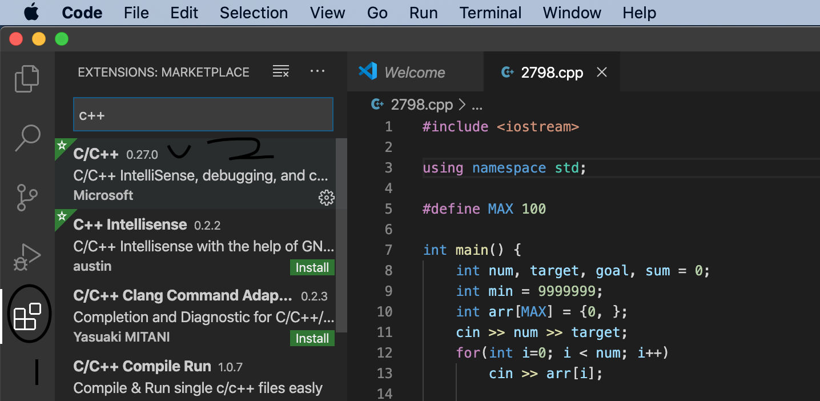Image resolution: width=820 pixels, height=401 pixels.
Task: Click the cin >> num >> target line
Action: (541, 332)
